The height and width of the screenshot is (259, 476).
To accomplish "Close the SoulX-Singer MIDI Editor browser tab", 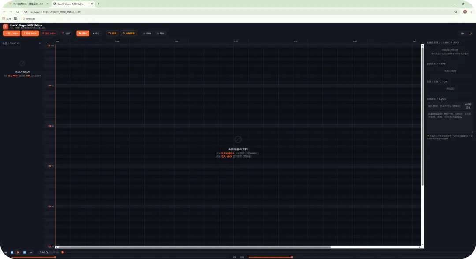I will 92,4.
